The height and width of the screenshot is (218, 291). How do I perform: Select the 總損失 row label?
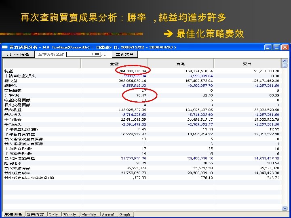point(11,86)
